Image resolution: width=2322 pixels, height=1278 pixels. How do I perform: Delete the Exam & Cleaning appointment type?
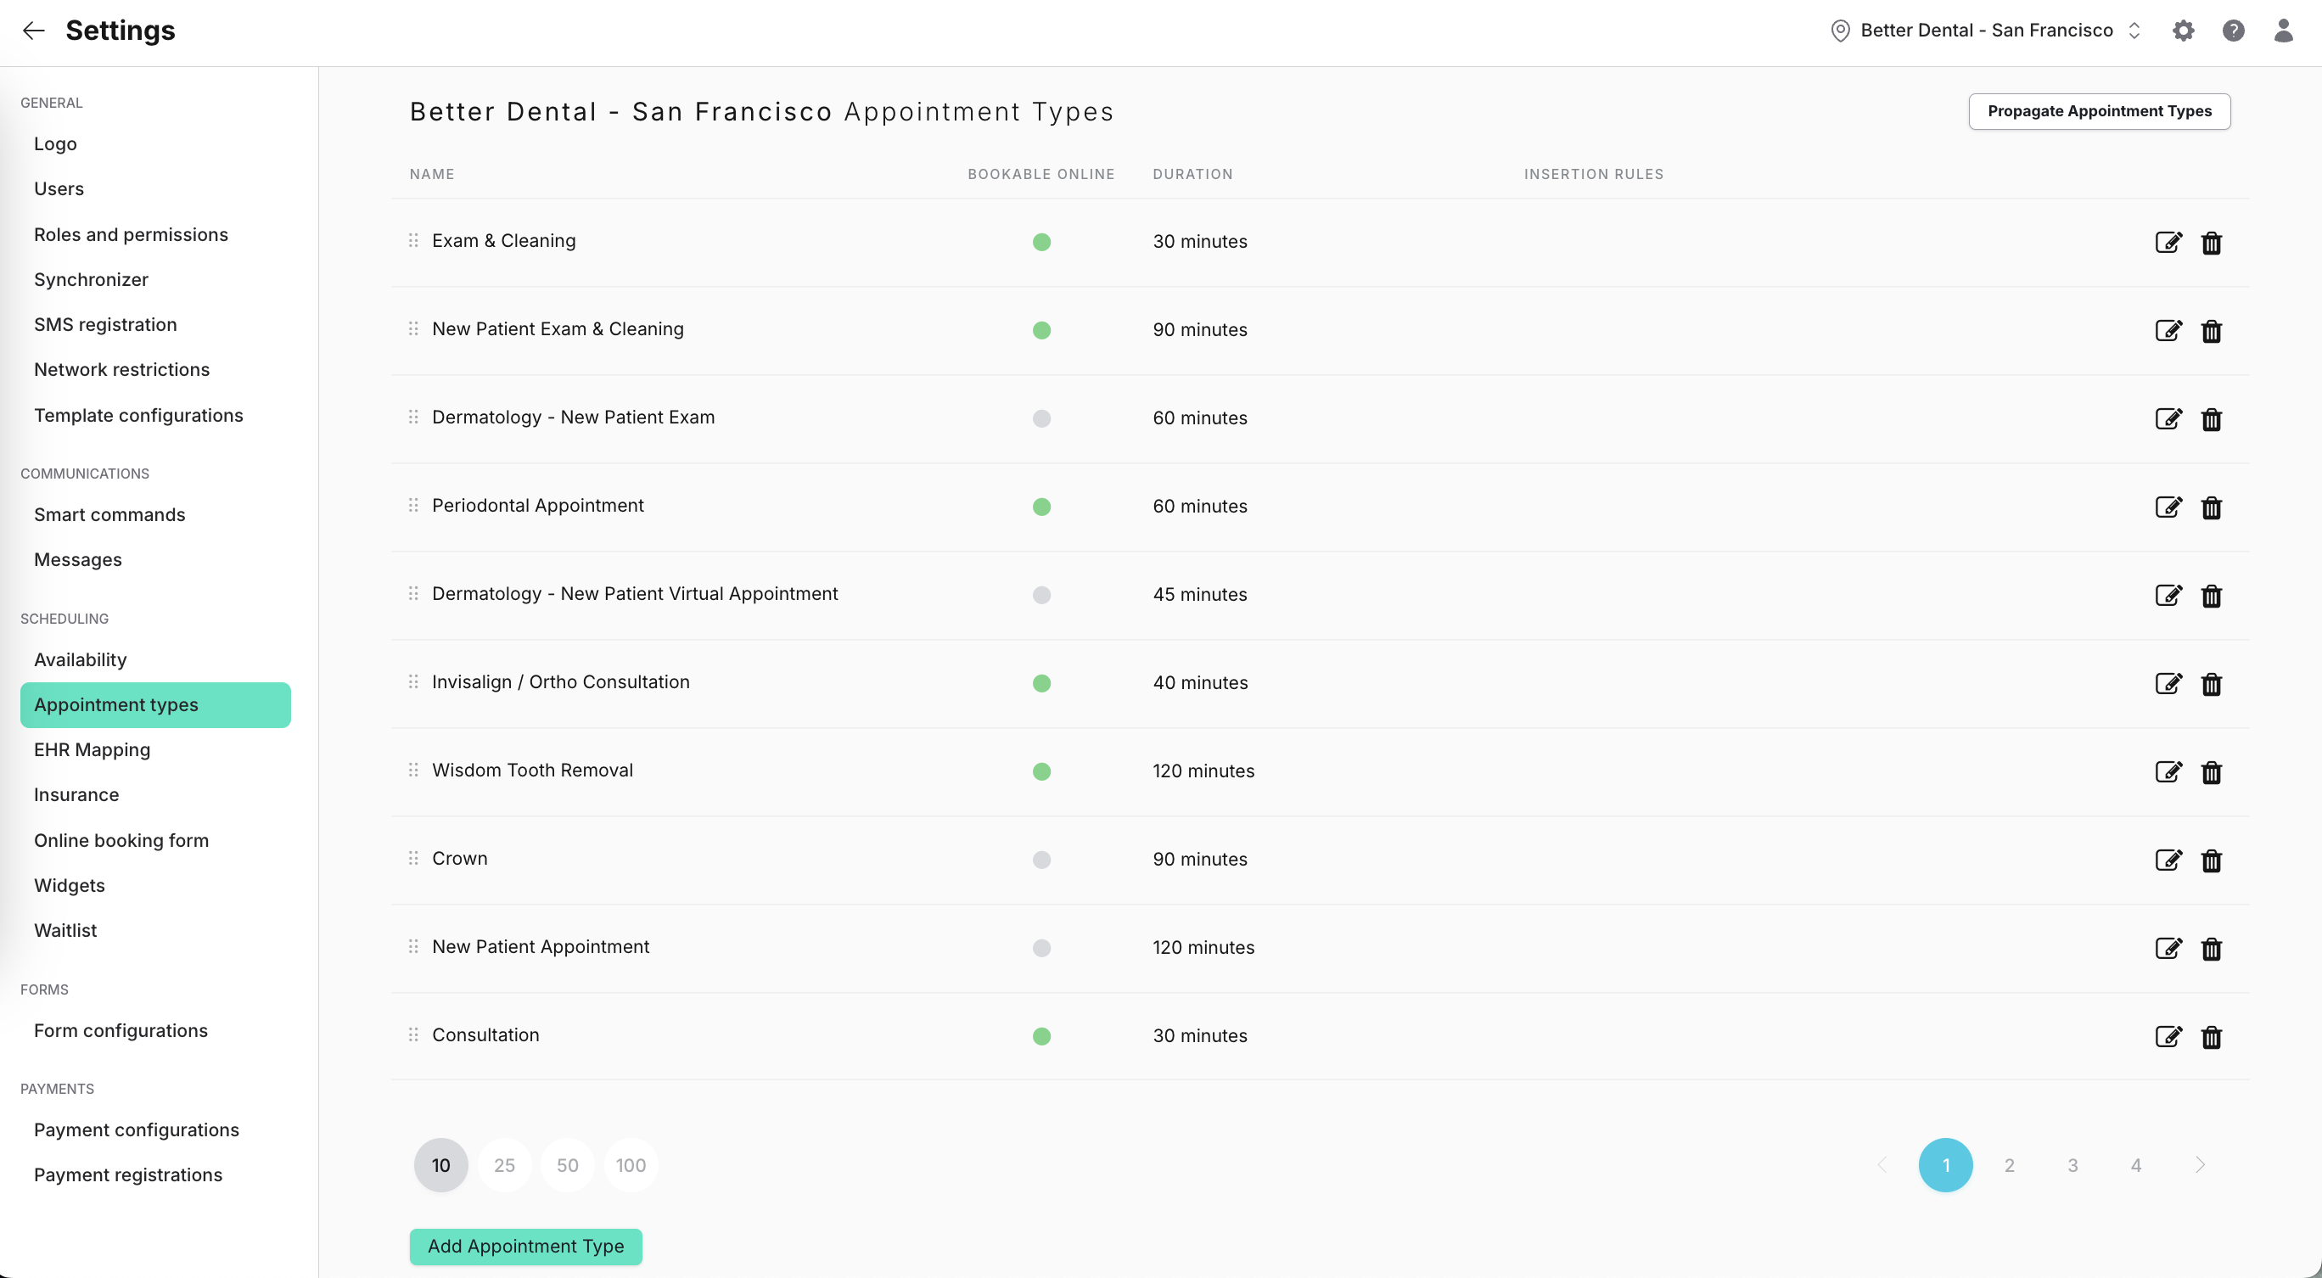[x=2211, y=243]
